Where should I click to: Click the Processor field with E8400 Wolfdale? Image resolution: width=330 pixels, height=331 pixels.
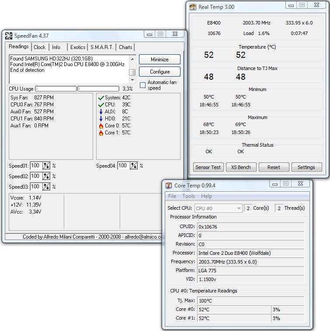coord(250,253)
